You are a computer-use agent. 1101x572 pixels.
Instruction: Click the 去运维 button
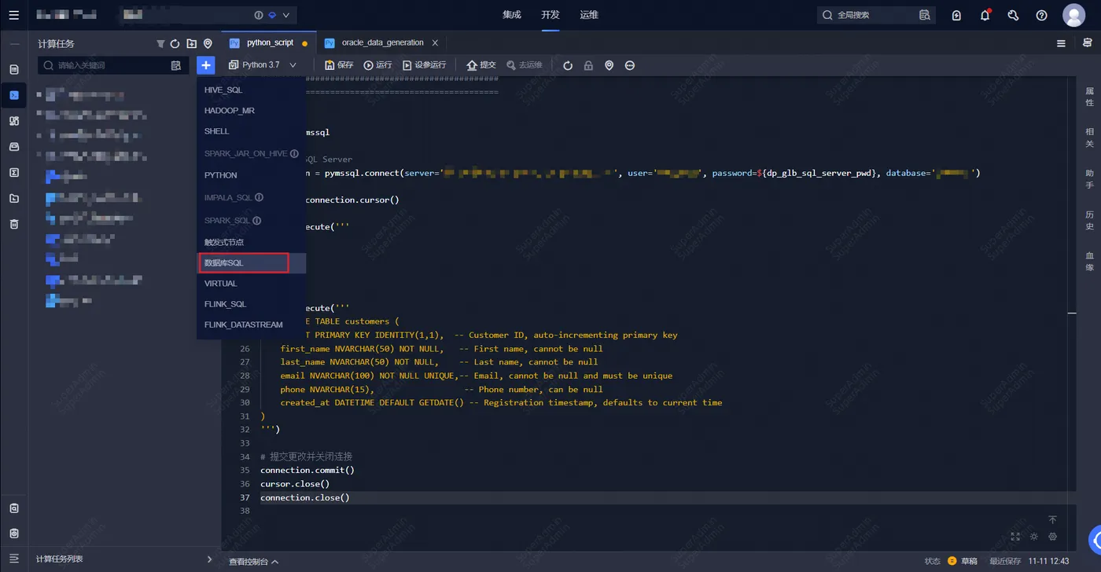525,65
